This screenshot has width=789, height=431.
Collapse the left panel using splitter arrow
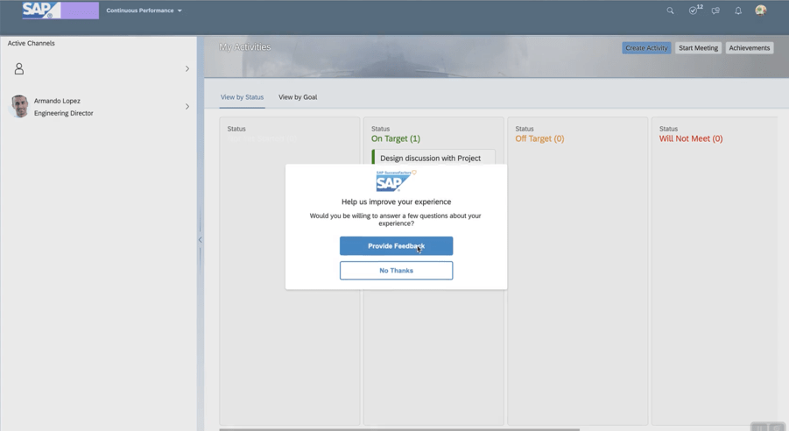tap(200, 239)
